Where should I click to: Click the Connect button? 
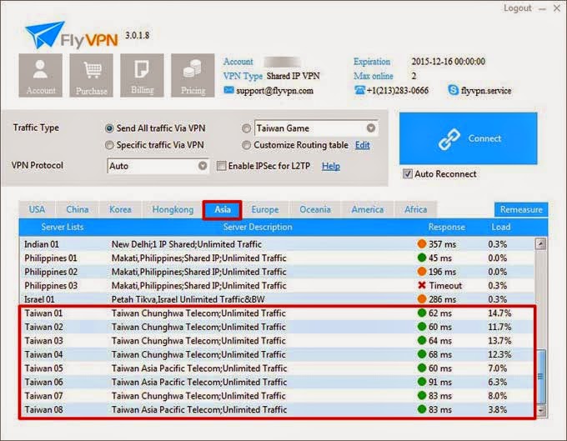[469, 138]
